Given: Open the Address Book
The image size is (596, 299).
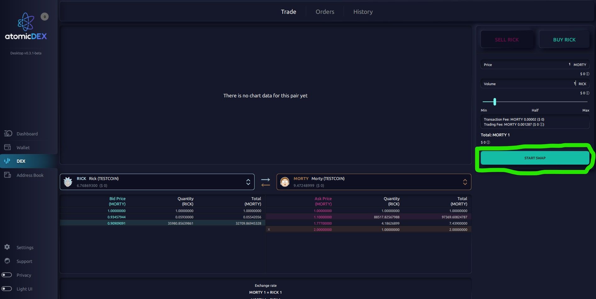Looking at the screenshot, I should coord(30,175).
